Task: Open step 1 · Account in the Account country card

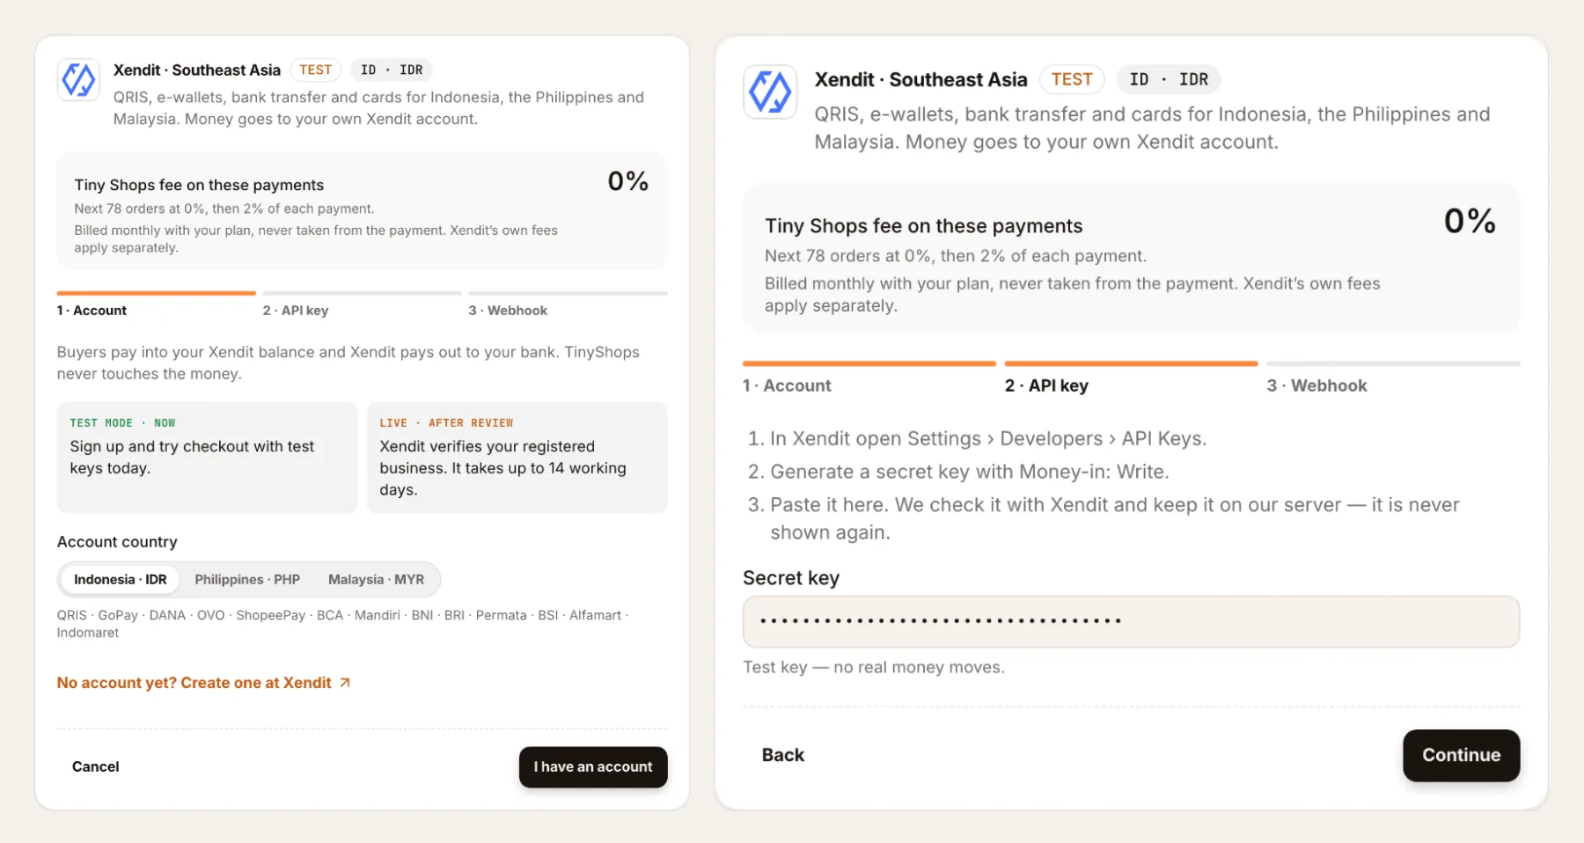Action: pyautogui.click(x=156, y=304)
